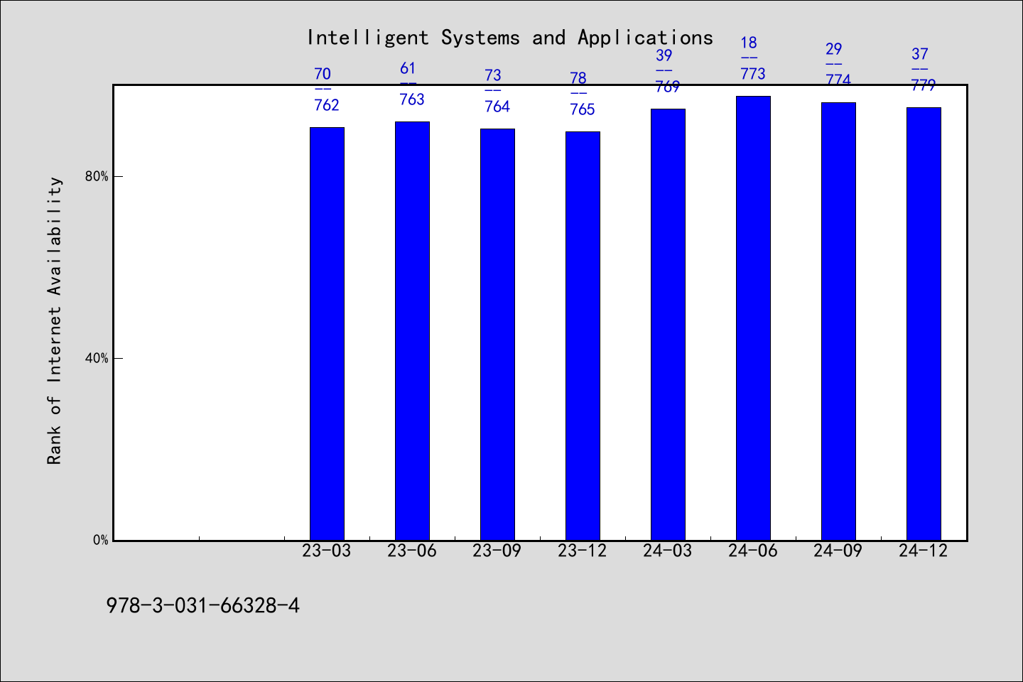Select the 23-03 bar
The image size is (1023, 682).
pyautogui.click(x=327, y=334)
